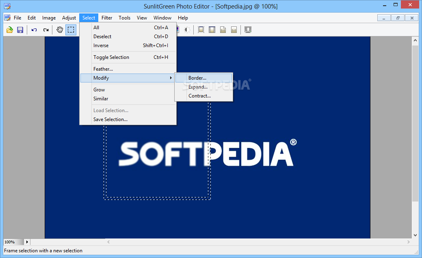Open the Tools menu

(x=124, y=18)
